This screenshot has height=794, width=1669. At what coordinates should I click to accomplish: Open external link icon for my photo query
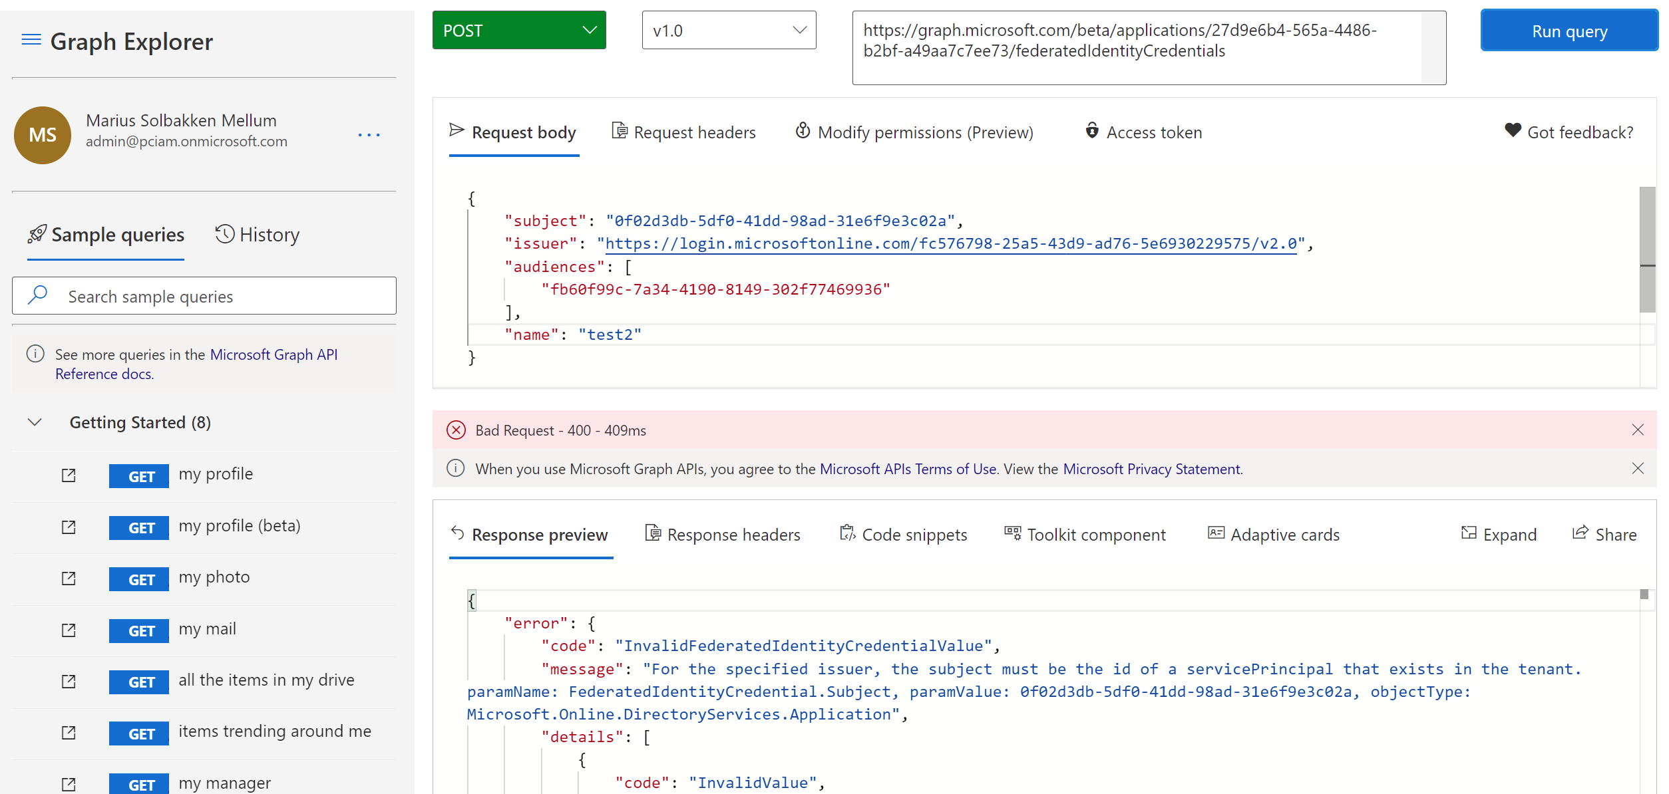pos(69,579)
